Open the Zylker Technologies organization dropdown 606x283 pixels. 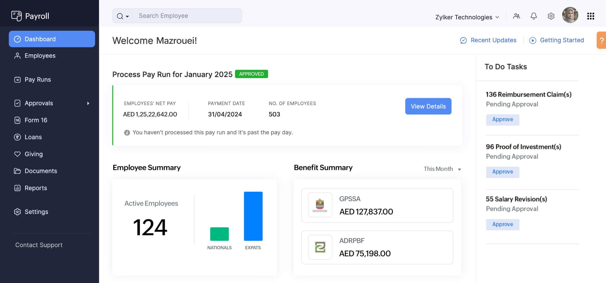point(467,17)
